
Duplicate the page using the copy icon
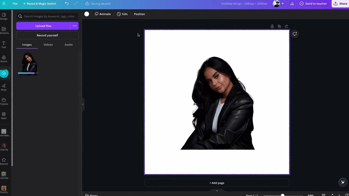(279, 26)
